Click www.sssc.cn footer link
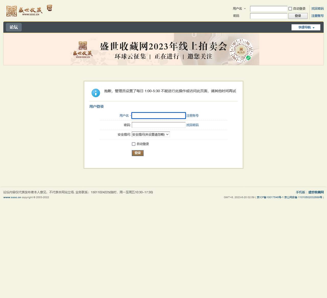The height and width of the screenshot is (298, 327). [x=12, y=197]
